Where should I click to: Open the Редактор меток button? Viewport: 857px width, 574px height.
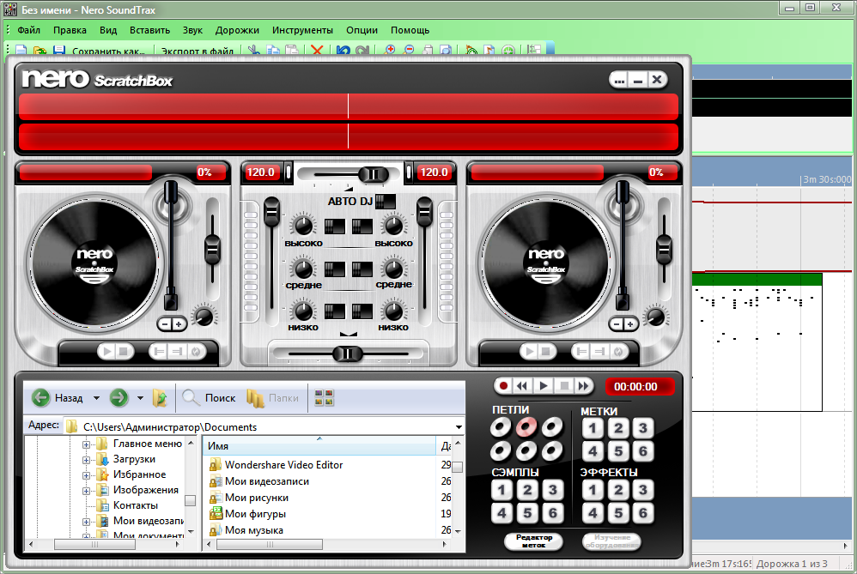533,541
